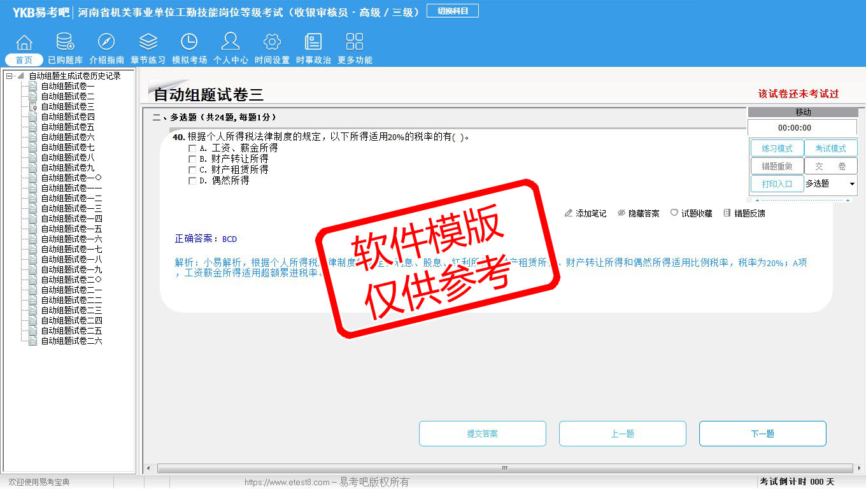Open the 时间设置 gear icon
Viewport: 866px width, 489px height.
tap(272, 42)
